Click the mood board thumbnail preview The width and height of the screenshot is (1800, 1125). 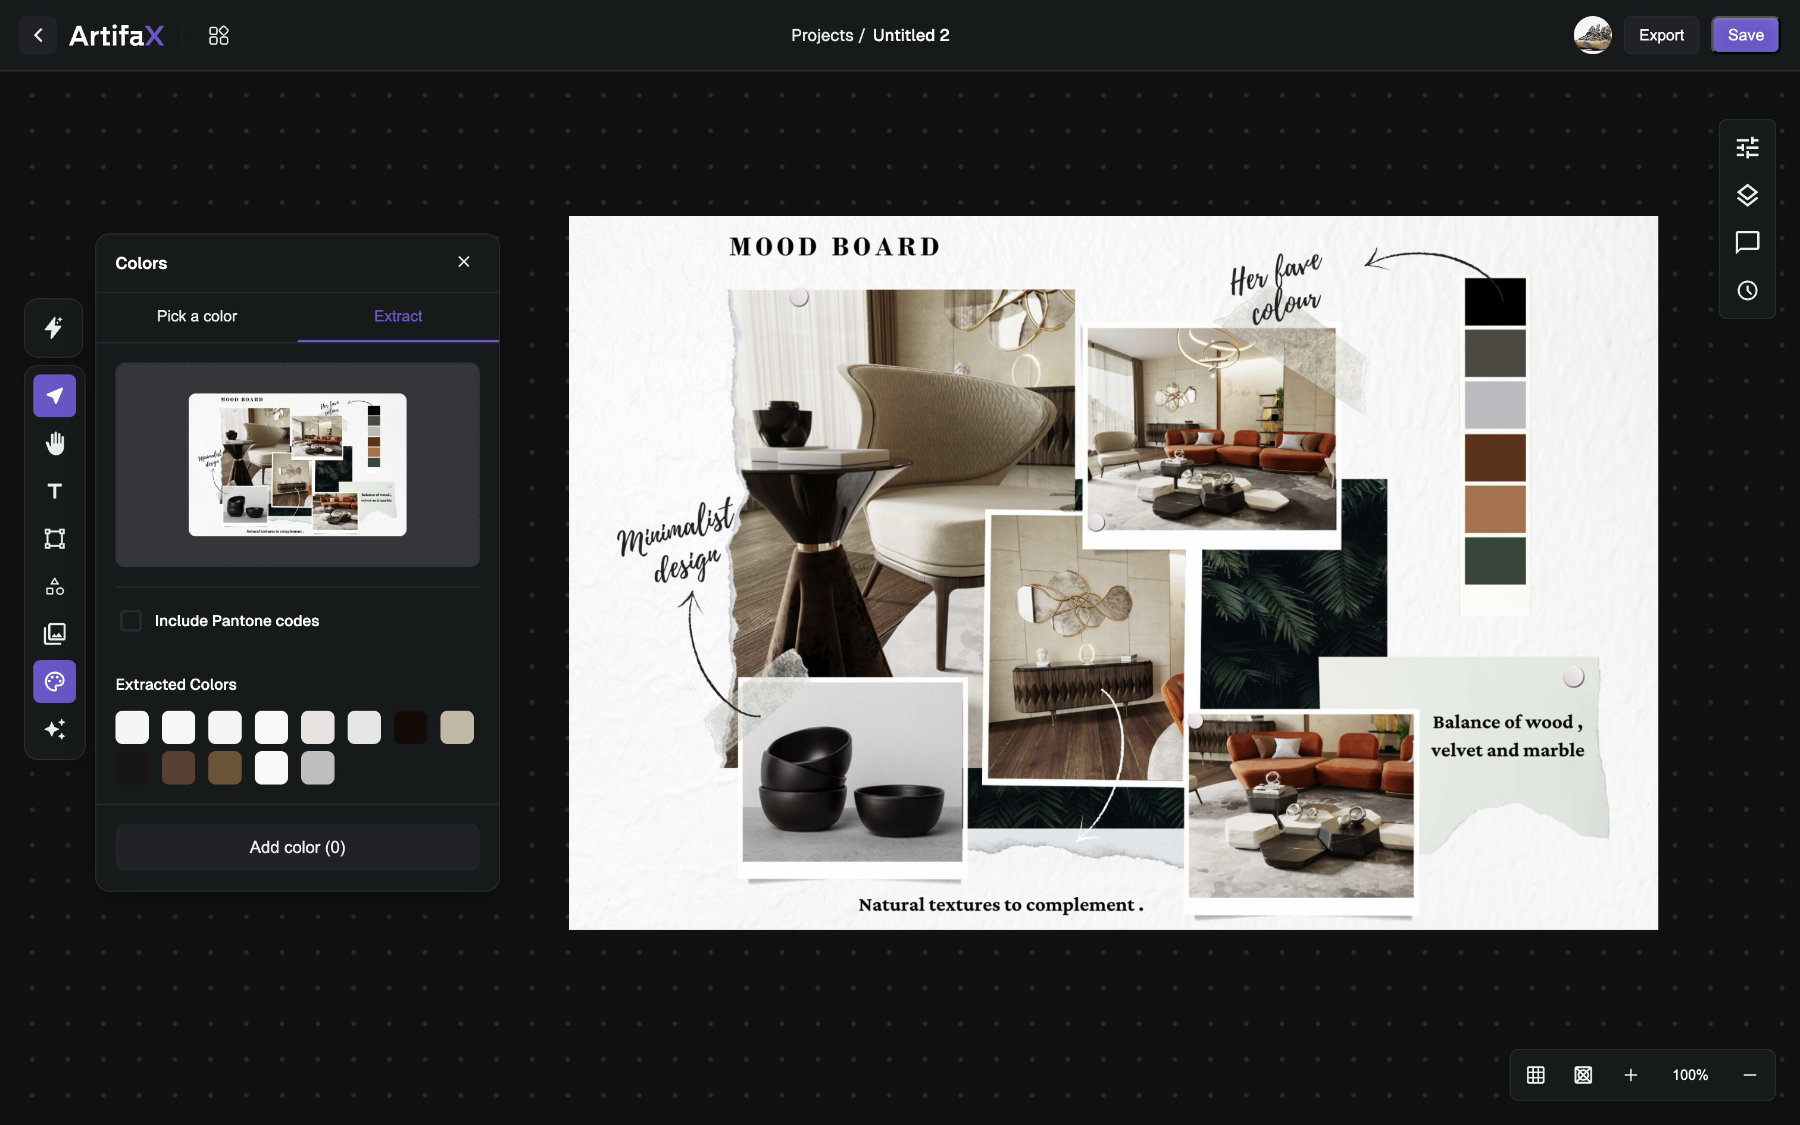[x=298, y=464]
